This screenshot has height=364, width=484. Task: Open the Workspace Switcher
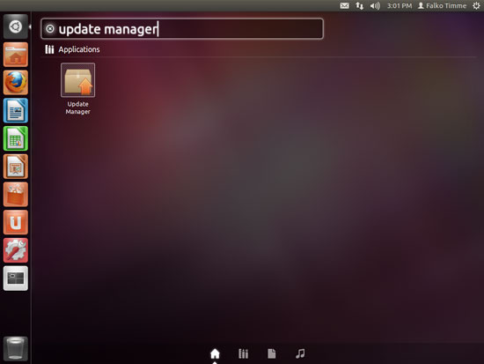click(16, 278)
